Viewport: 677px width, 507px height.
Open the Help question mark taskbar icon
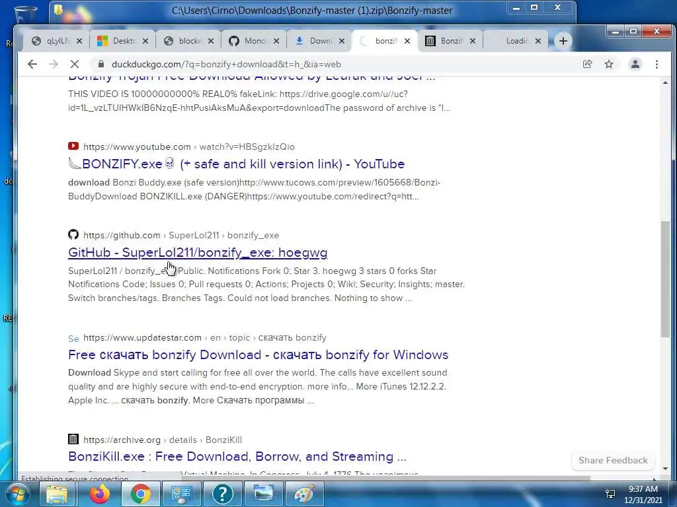click(x=223, y=494)
